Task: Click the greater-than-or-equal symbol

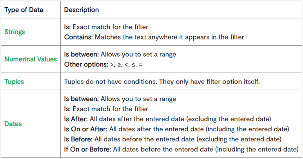Action: click(x=120, y=65)
